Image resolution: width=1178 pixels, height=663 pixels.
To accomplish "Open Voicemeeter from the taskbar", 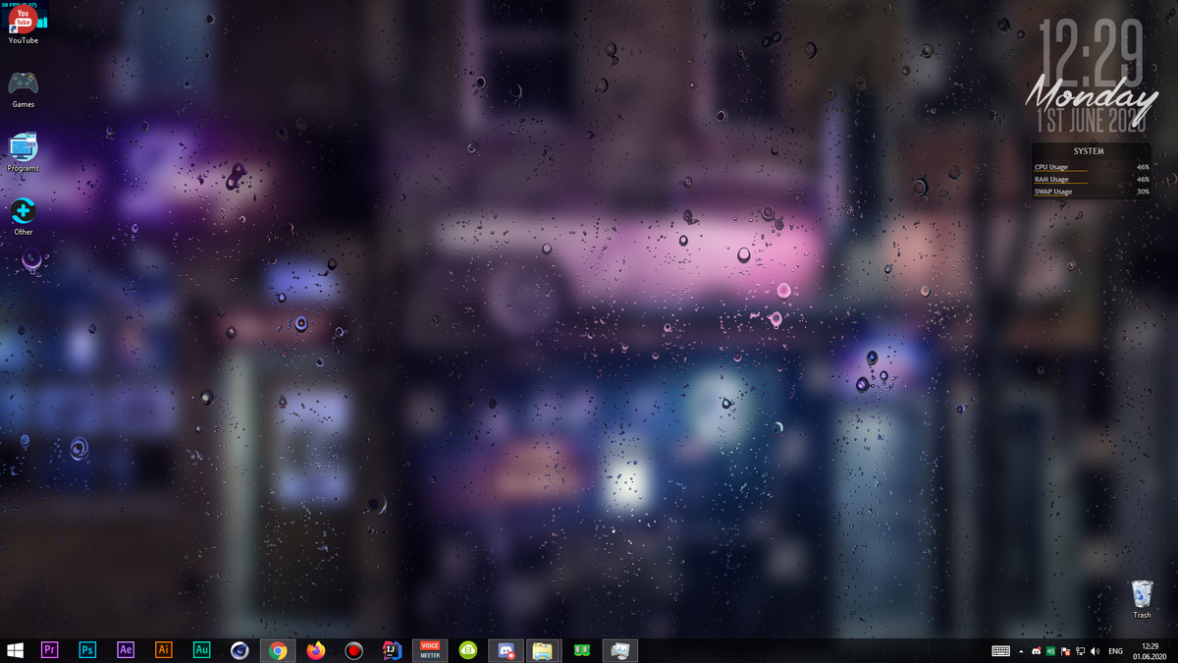I will pos(430,650).
